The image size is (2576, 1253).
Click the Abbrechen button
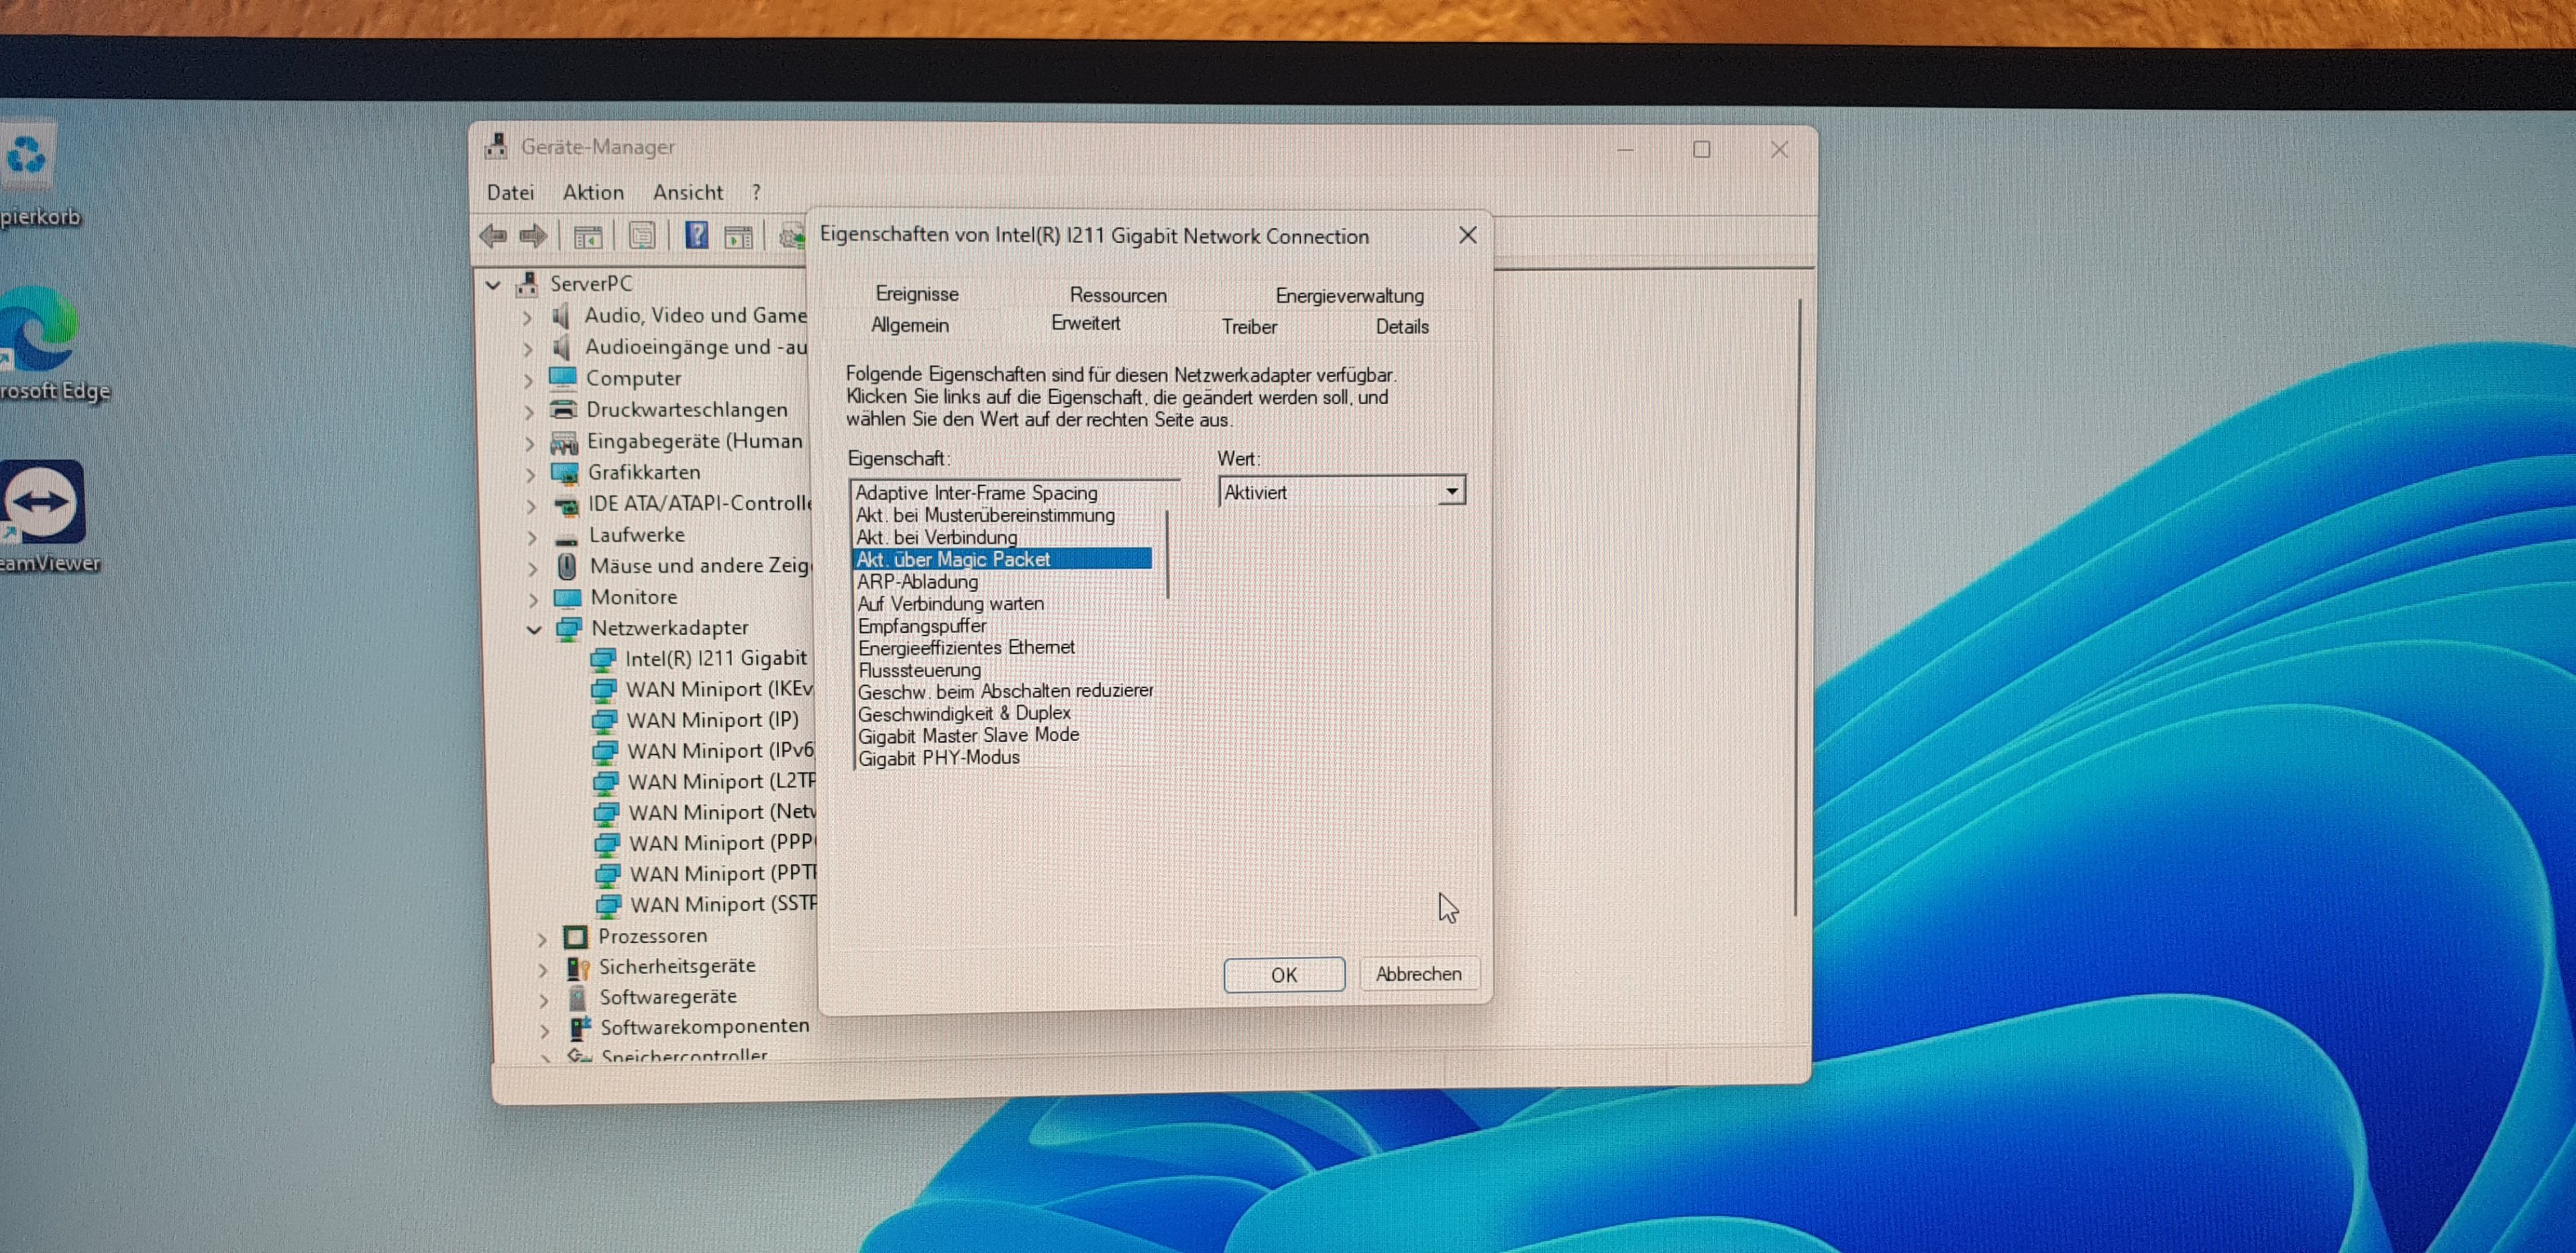1418,974
